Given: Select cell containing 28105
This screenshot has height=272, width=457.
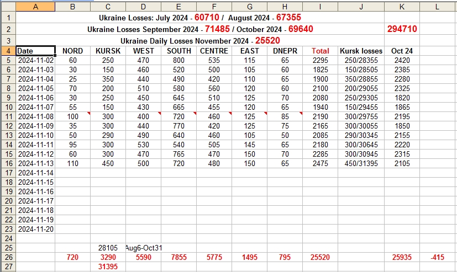Looking at the screenshot, I should point(108,248).
